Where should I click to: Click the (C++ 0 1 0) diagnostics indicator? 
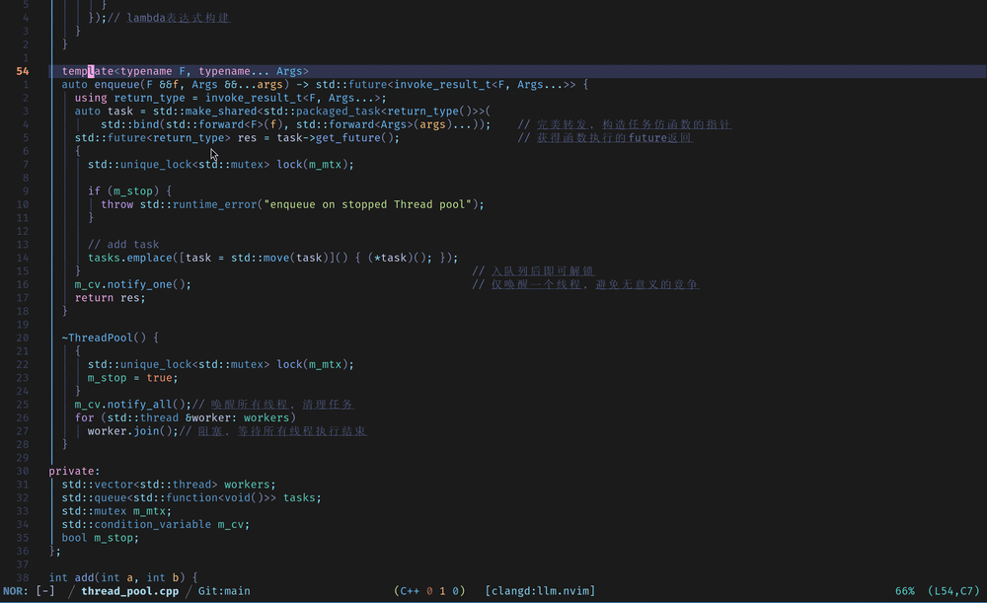pos(429,591)
